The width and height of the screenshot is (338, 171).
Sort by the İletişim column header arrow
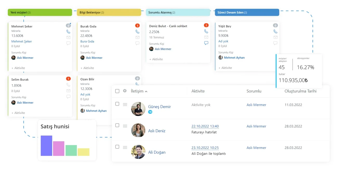click(x=146, y=91)
